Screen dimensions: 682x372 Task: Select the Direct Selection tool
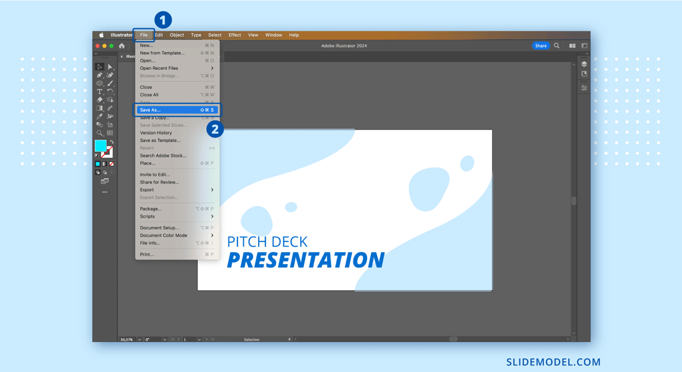pos(110,66)
